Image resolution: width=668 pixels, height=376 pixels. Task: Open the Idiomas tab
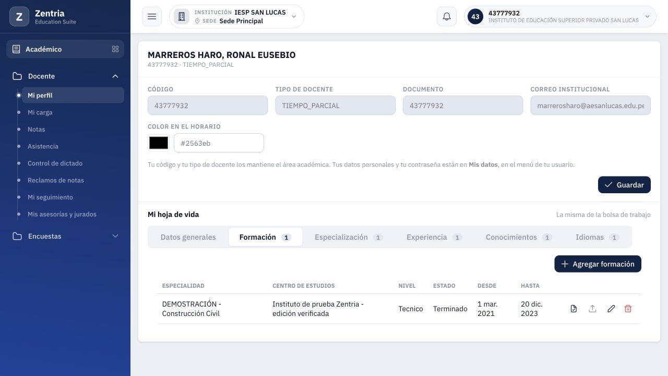point(597,237)
